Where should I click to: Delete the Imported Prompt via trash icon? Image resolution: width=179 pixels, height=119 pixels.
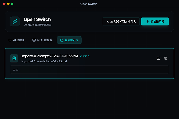coord(166,58)
